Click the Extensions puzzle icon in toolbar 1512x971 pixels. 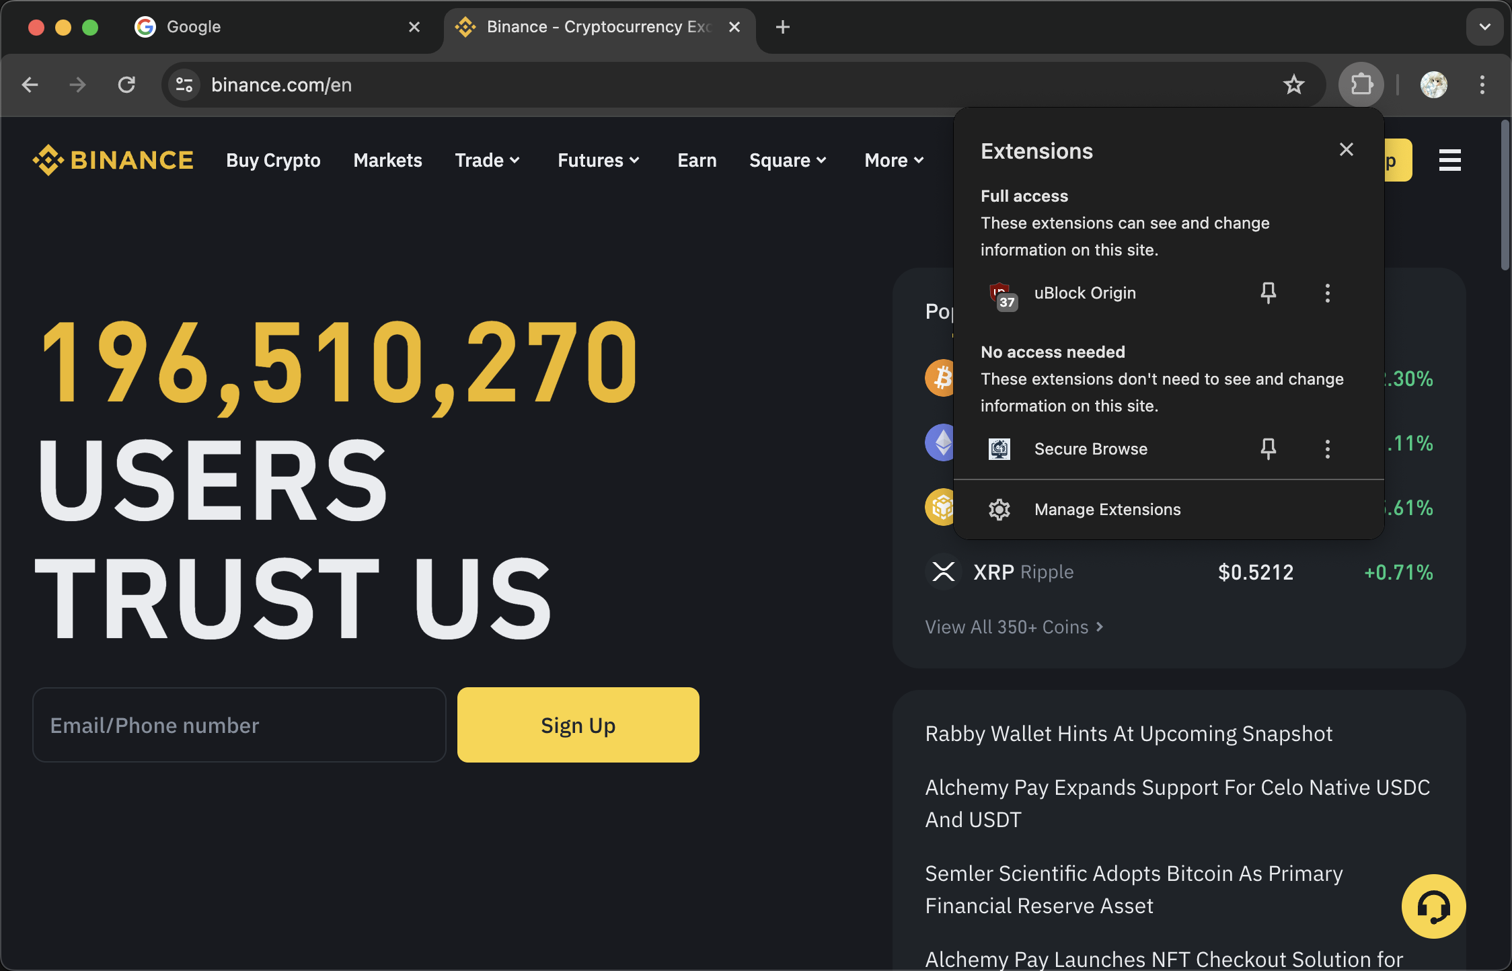1361,85
